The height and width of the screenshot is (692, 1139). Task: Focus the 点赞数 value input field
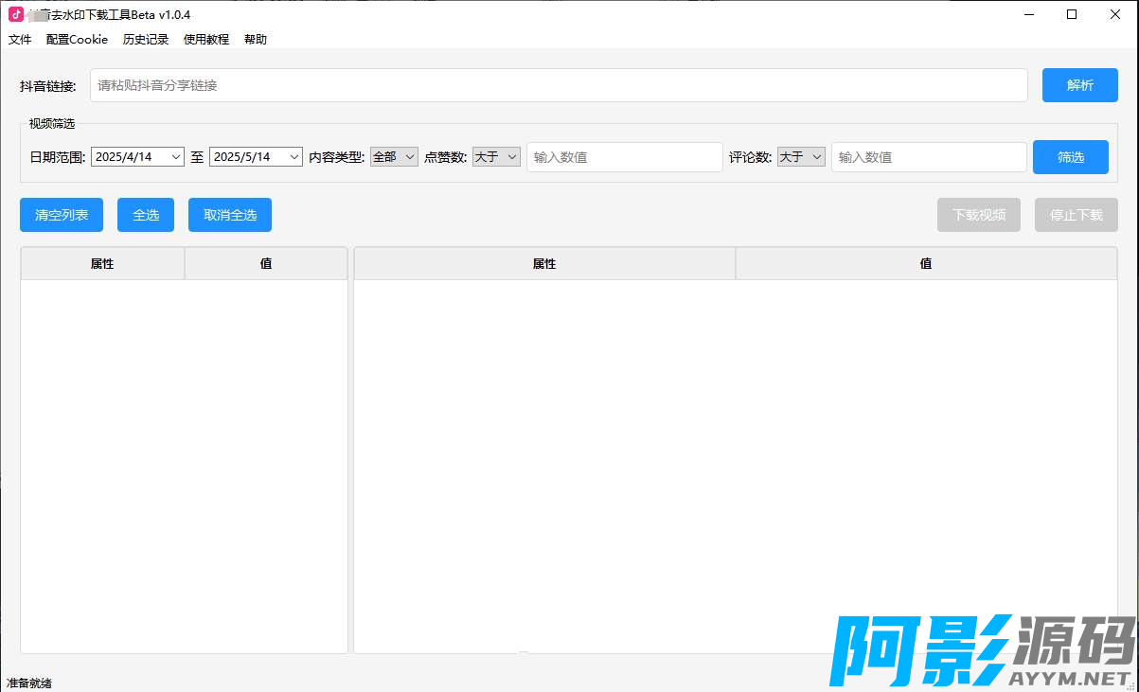(625, 157)
